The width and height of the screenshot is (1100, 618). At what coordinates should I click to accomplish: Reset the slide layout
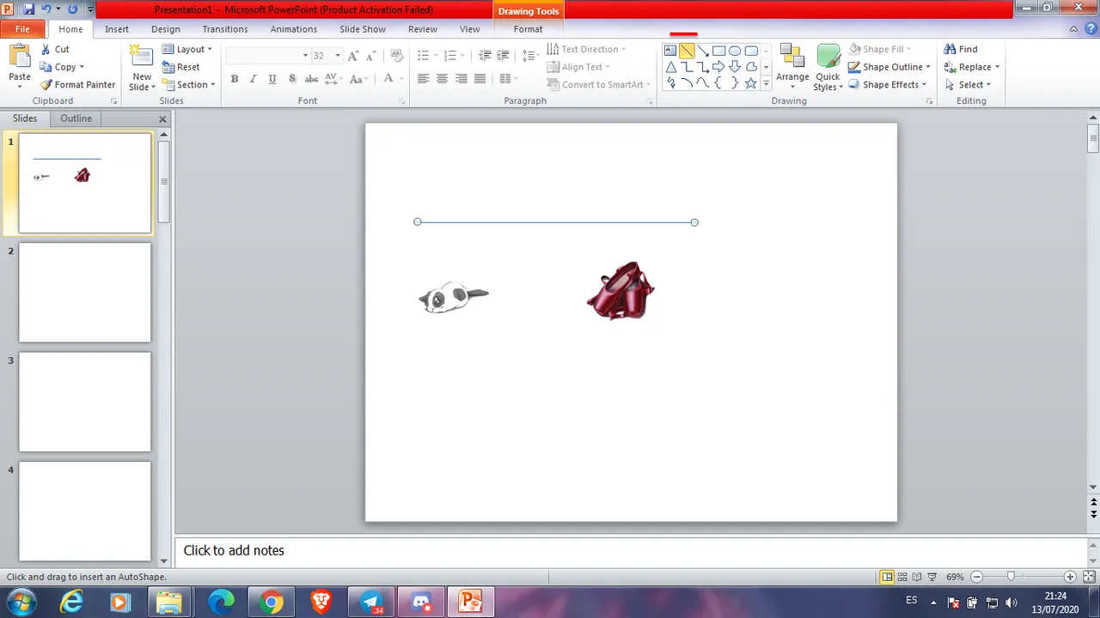181,67
